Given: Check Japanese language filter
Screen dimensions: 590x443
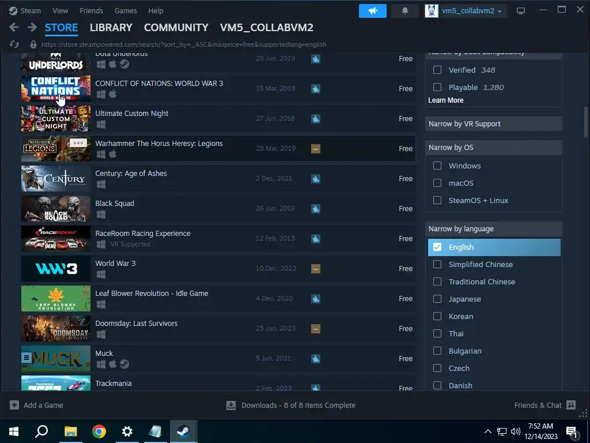Looking at the screenshot, I should (437, 299).
